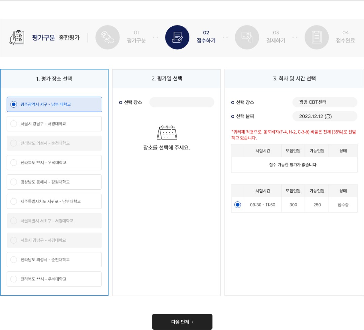Select step 01 평가구분 circle icon
This screenshot has height=330, width=364.
[x=108, y=37]
